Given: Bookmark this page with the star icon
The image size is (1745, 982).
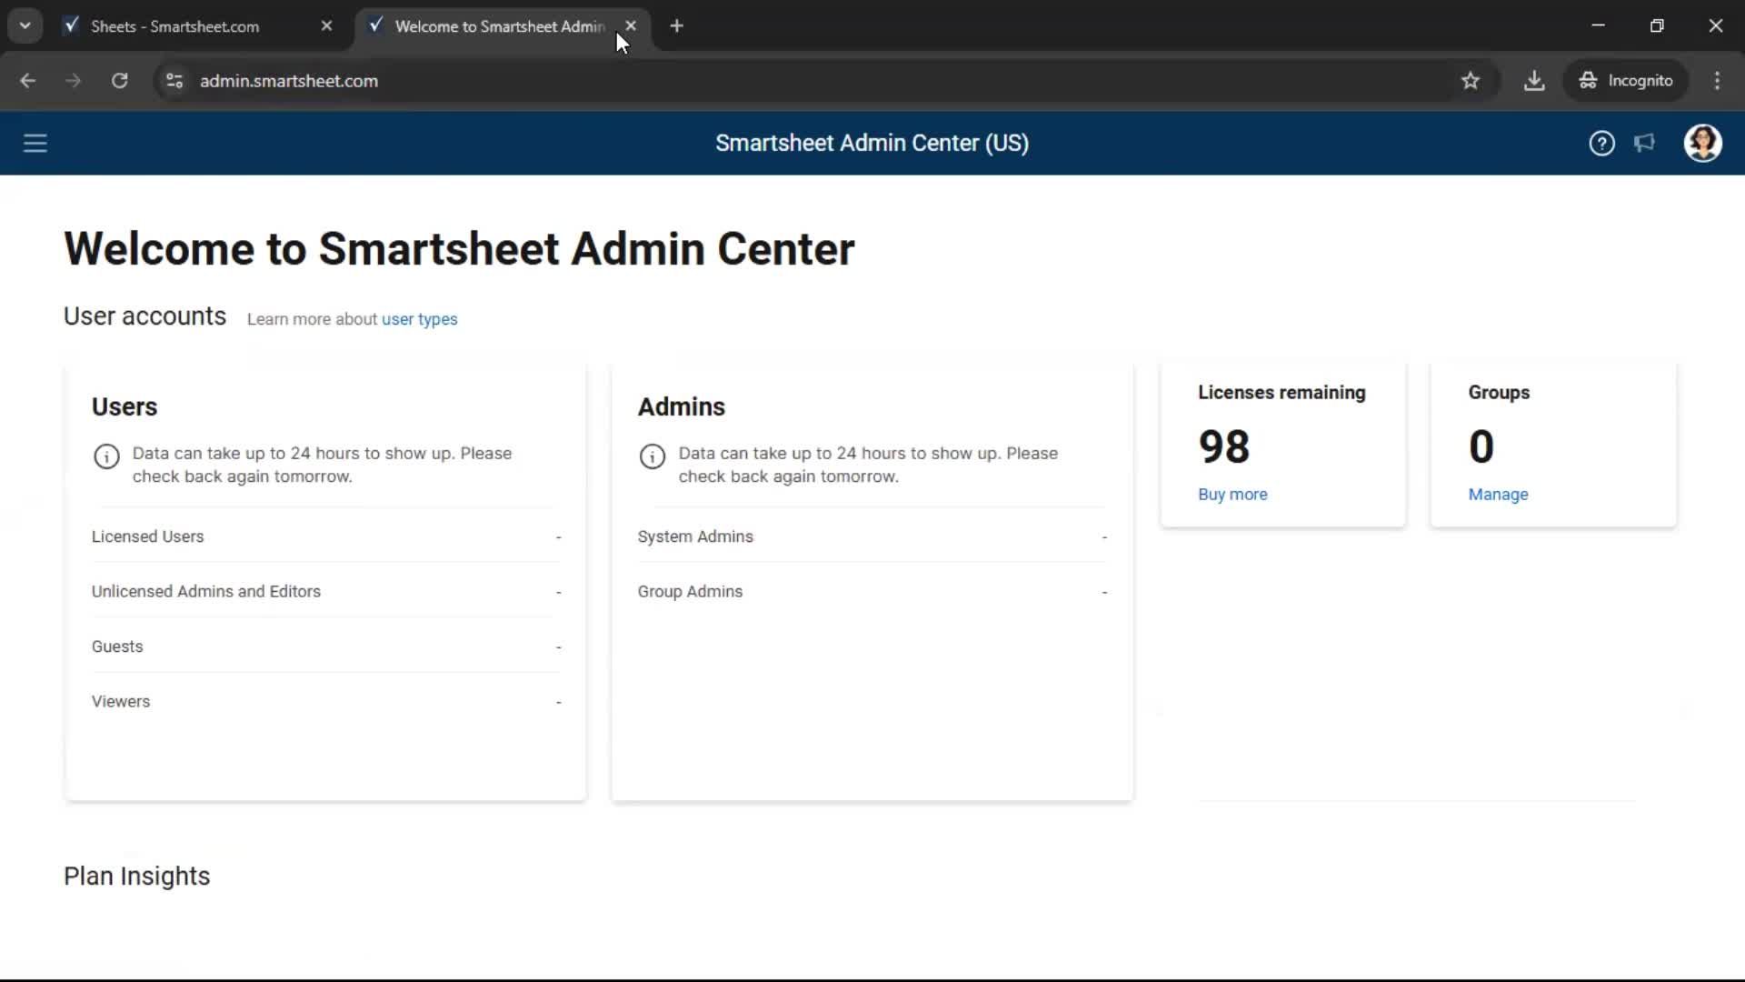Looking at the screenshot, I should 1471,81.
